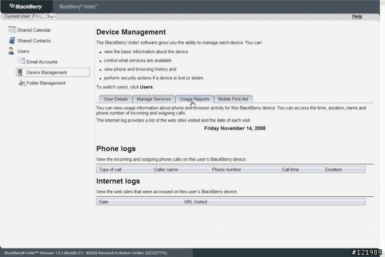Click the BlackBerry Unite release version footer text

click(x=44, y=253)
